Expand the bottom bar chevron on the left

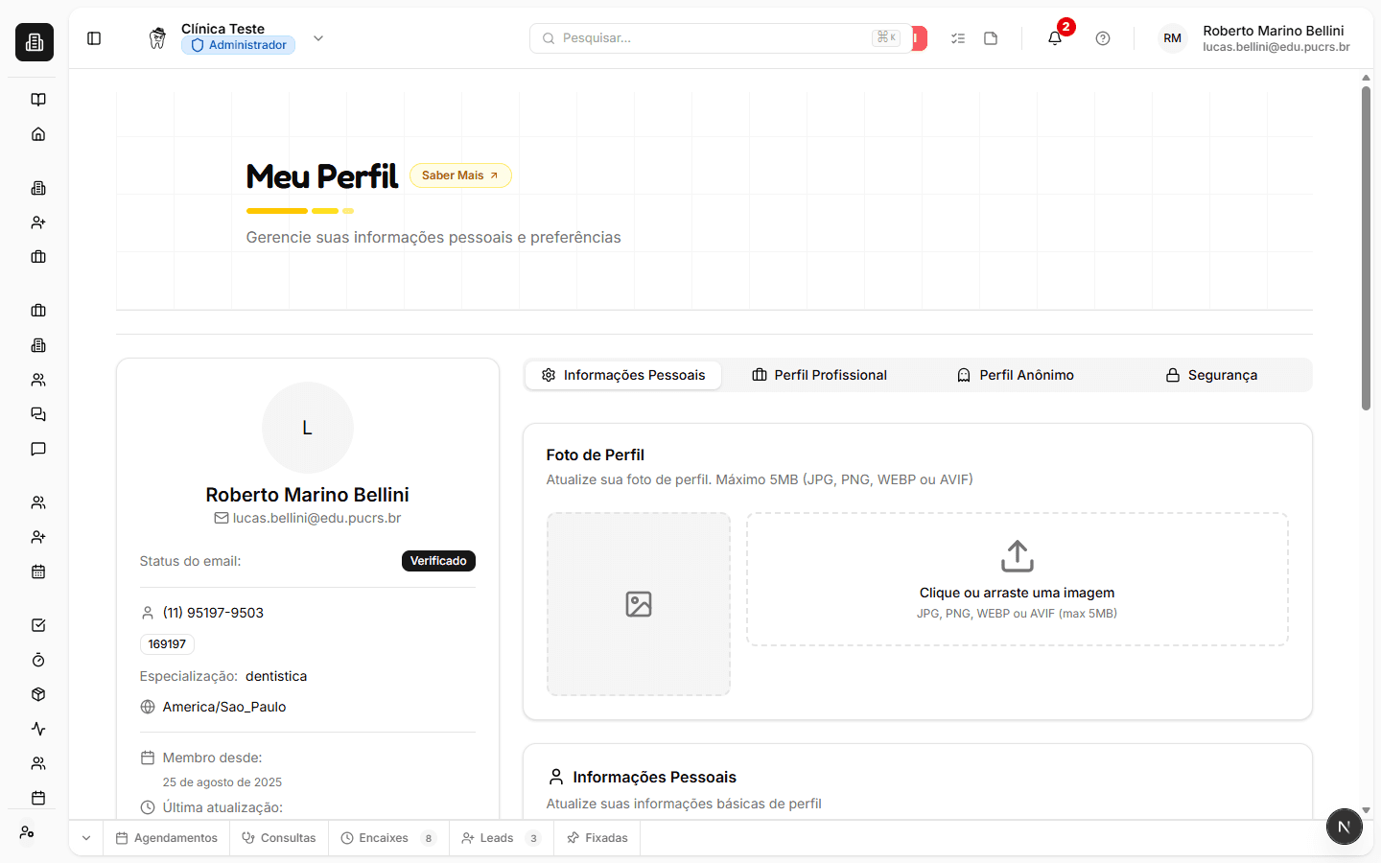tap(85, 837)
